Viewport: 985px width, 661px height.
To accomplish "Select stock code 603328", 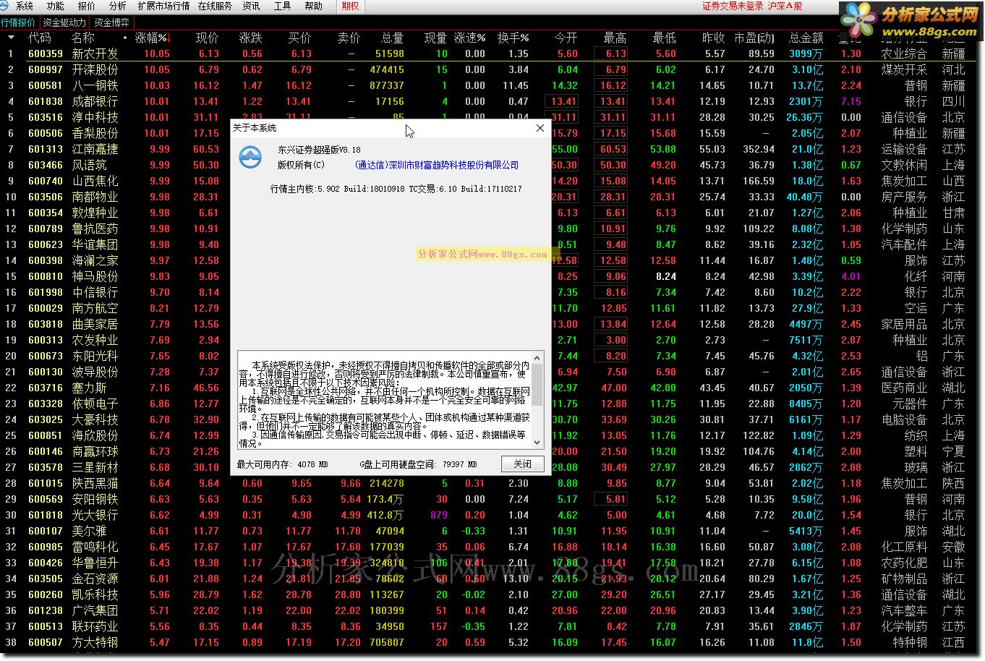I will pos(46,404).
